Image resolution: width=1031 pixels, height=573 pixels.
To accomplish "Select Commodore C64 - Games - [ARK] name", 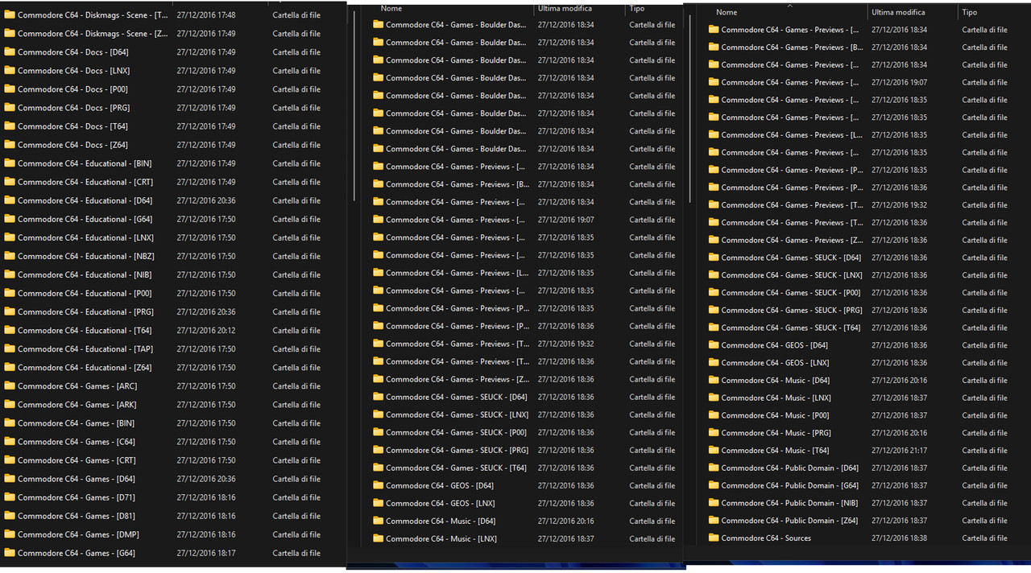I will [77, 405].
